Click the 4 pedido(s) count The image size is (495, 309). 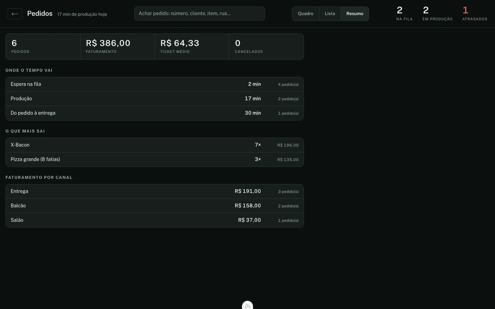tap(288, 84)
